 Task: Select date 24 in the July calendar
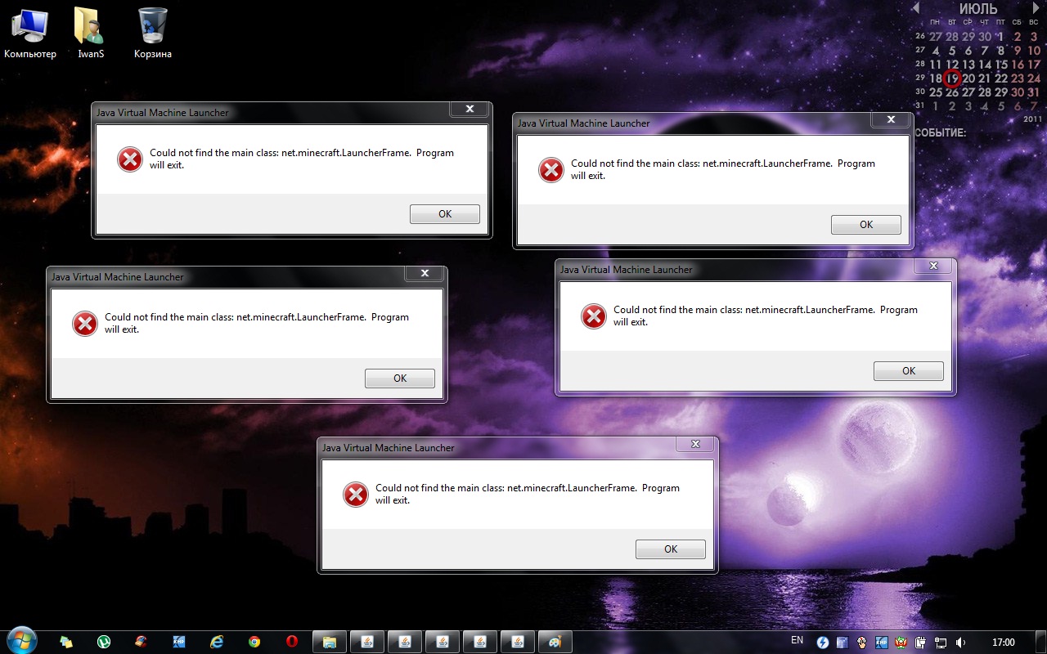1034,78
